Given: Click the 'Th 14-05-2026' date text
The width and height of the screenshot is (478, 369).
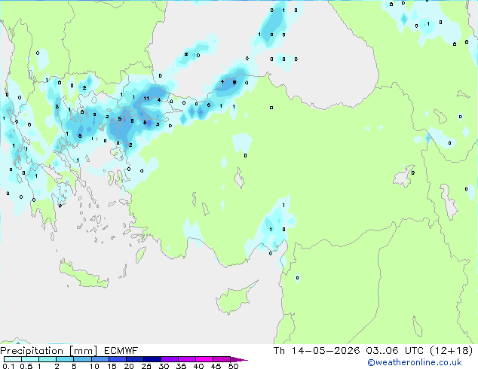Looking at the screenshot, I should pyautogui.click(x=317, y=351).
